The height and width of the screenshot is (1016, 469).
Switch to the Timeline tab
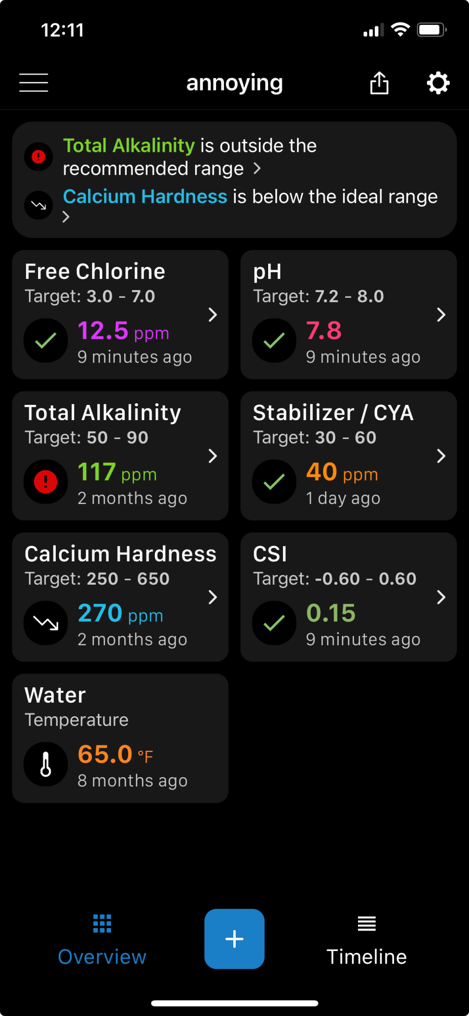click(x=367, y=940)
